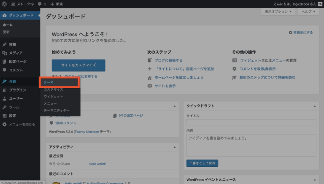Click the edit icon beside ブログに投稿する
Image resolution: width=324 pixels, height=184 pixels.
150,60
